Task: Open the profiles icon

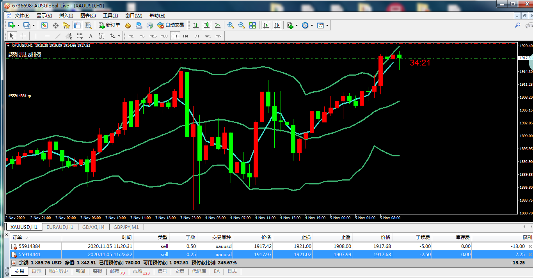Action: click(27, 25)
